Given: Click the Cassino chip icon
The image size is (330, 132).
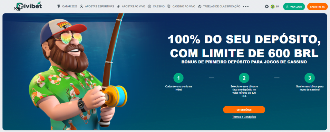Looking at the screenshot, I should point(150,6).
